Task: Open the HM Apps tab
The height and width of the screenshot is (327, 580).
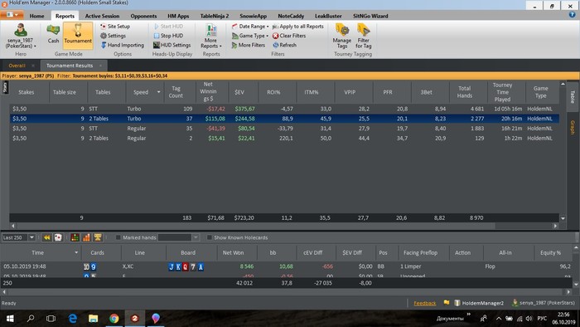Action: 178,16
